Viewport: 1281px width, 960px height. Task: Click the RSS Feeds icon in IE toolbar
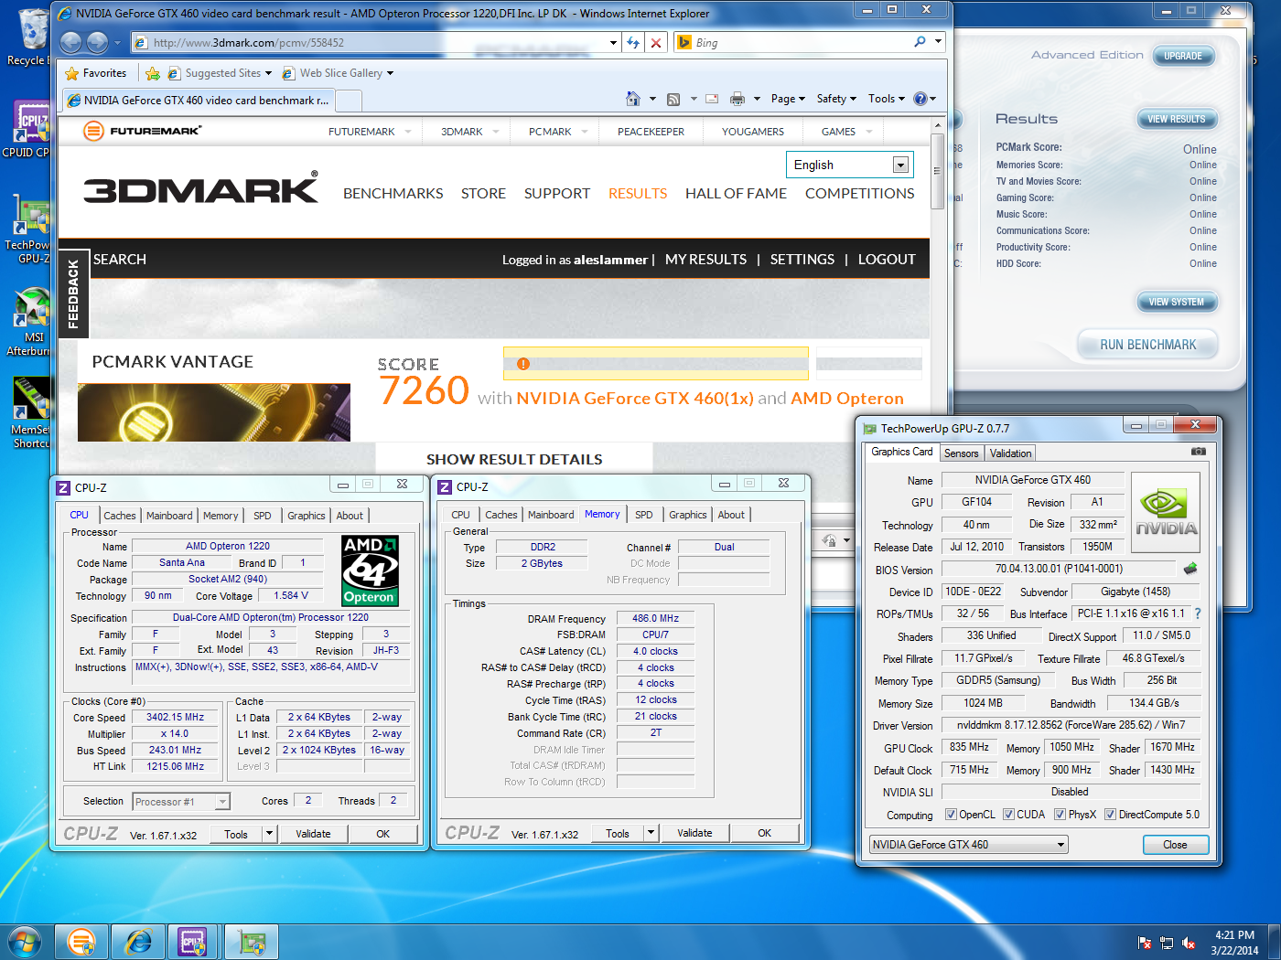673,99
